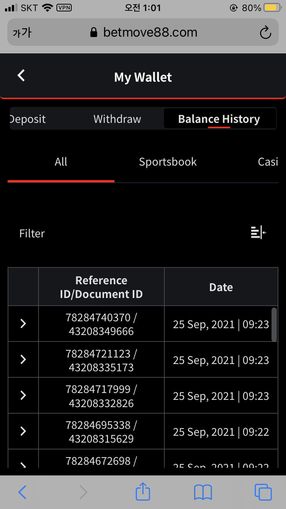
Task: Select the All category tab
Action: pos(61,162)
